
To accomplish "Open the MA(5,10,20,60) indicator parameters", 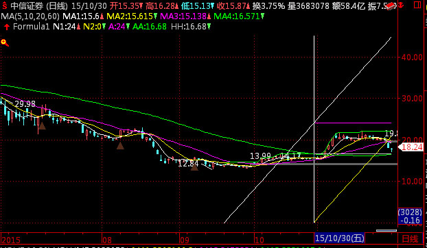I will click(x=30, y=16).
